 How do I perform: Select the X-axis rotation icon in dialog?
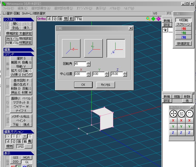coord(71,48)
